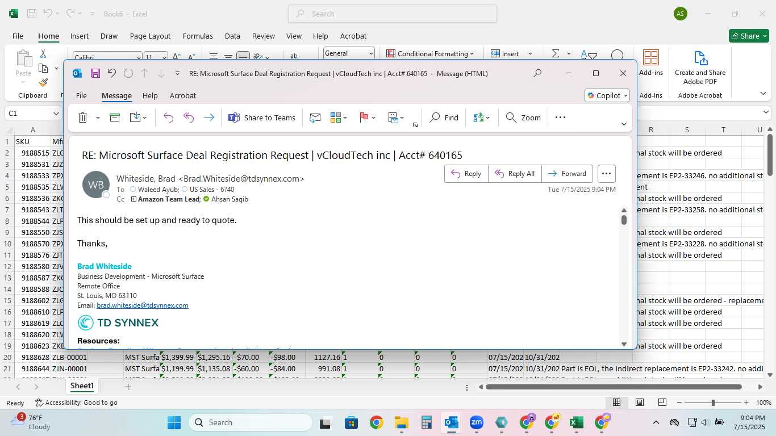Click the WB sender avatar
Screen dimensions: 776x436
[x=95, y=185]
